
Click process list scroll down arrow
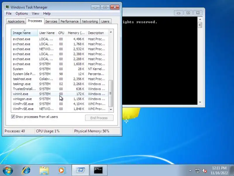(111, 109)
